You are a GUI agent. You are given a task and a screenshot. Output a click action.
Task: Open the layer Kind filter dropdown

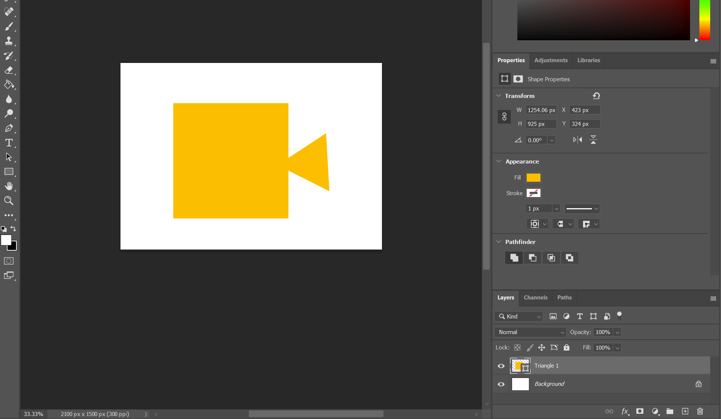click(x=519, y=317)
